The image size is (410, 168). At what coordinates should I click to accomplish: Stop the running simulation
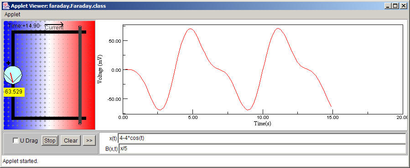click(50, 141)
